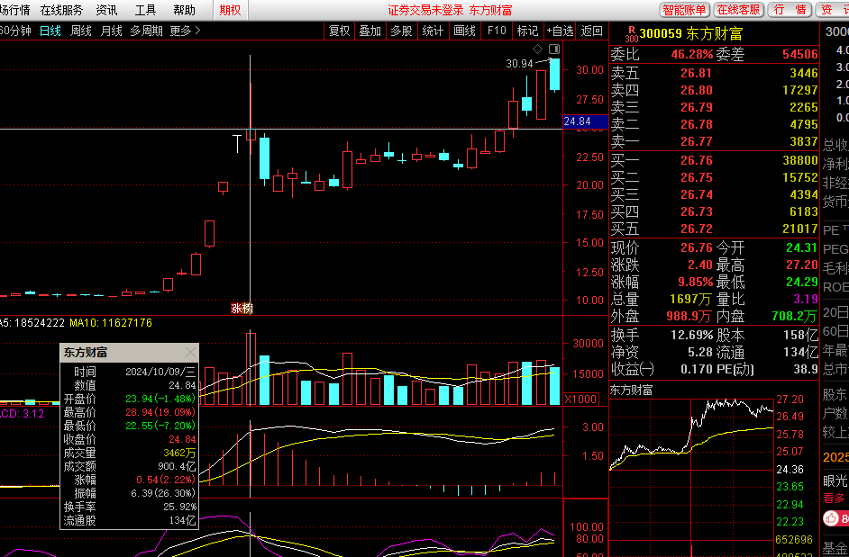Click the 换手率 25.92% value in the popup
Screen dimensions: 849x557
(179, 507)
